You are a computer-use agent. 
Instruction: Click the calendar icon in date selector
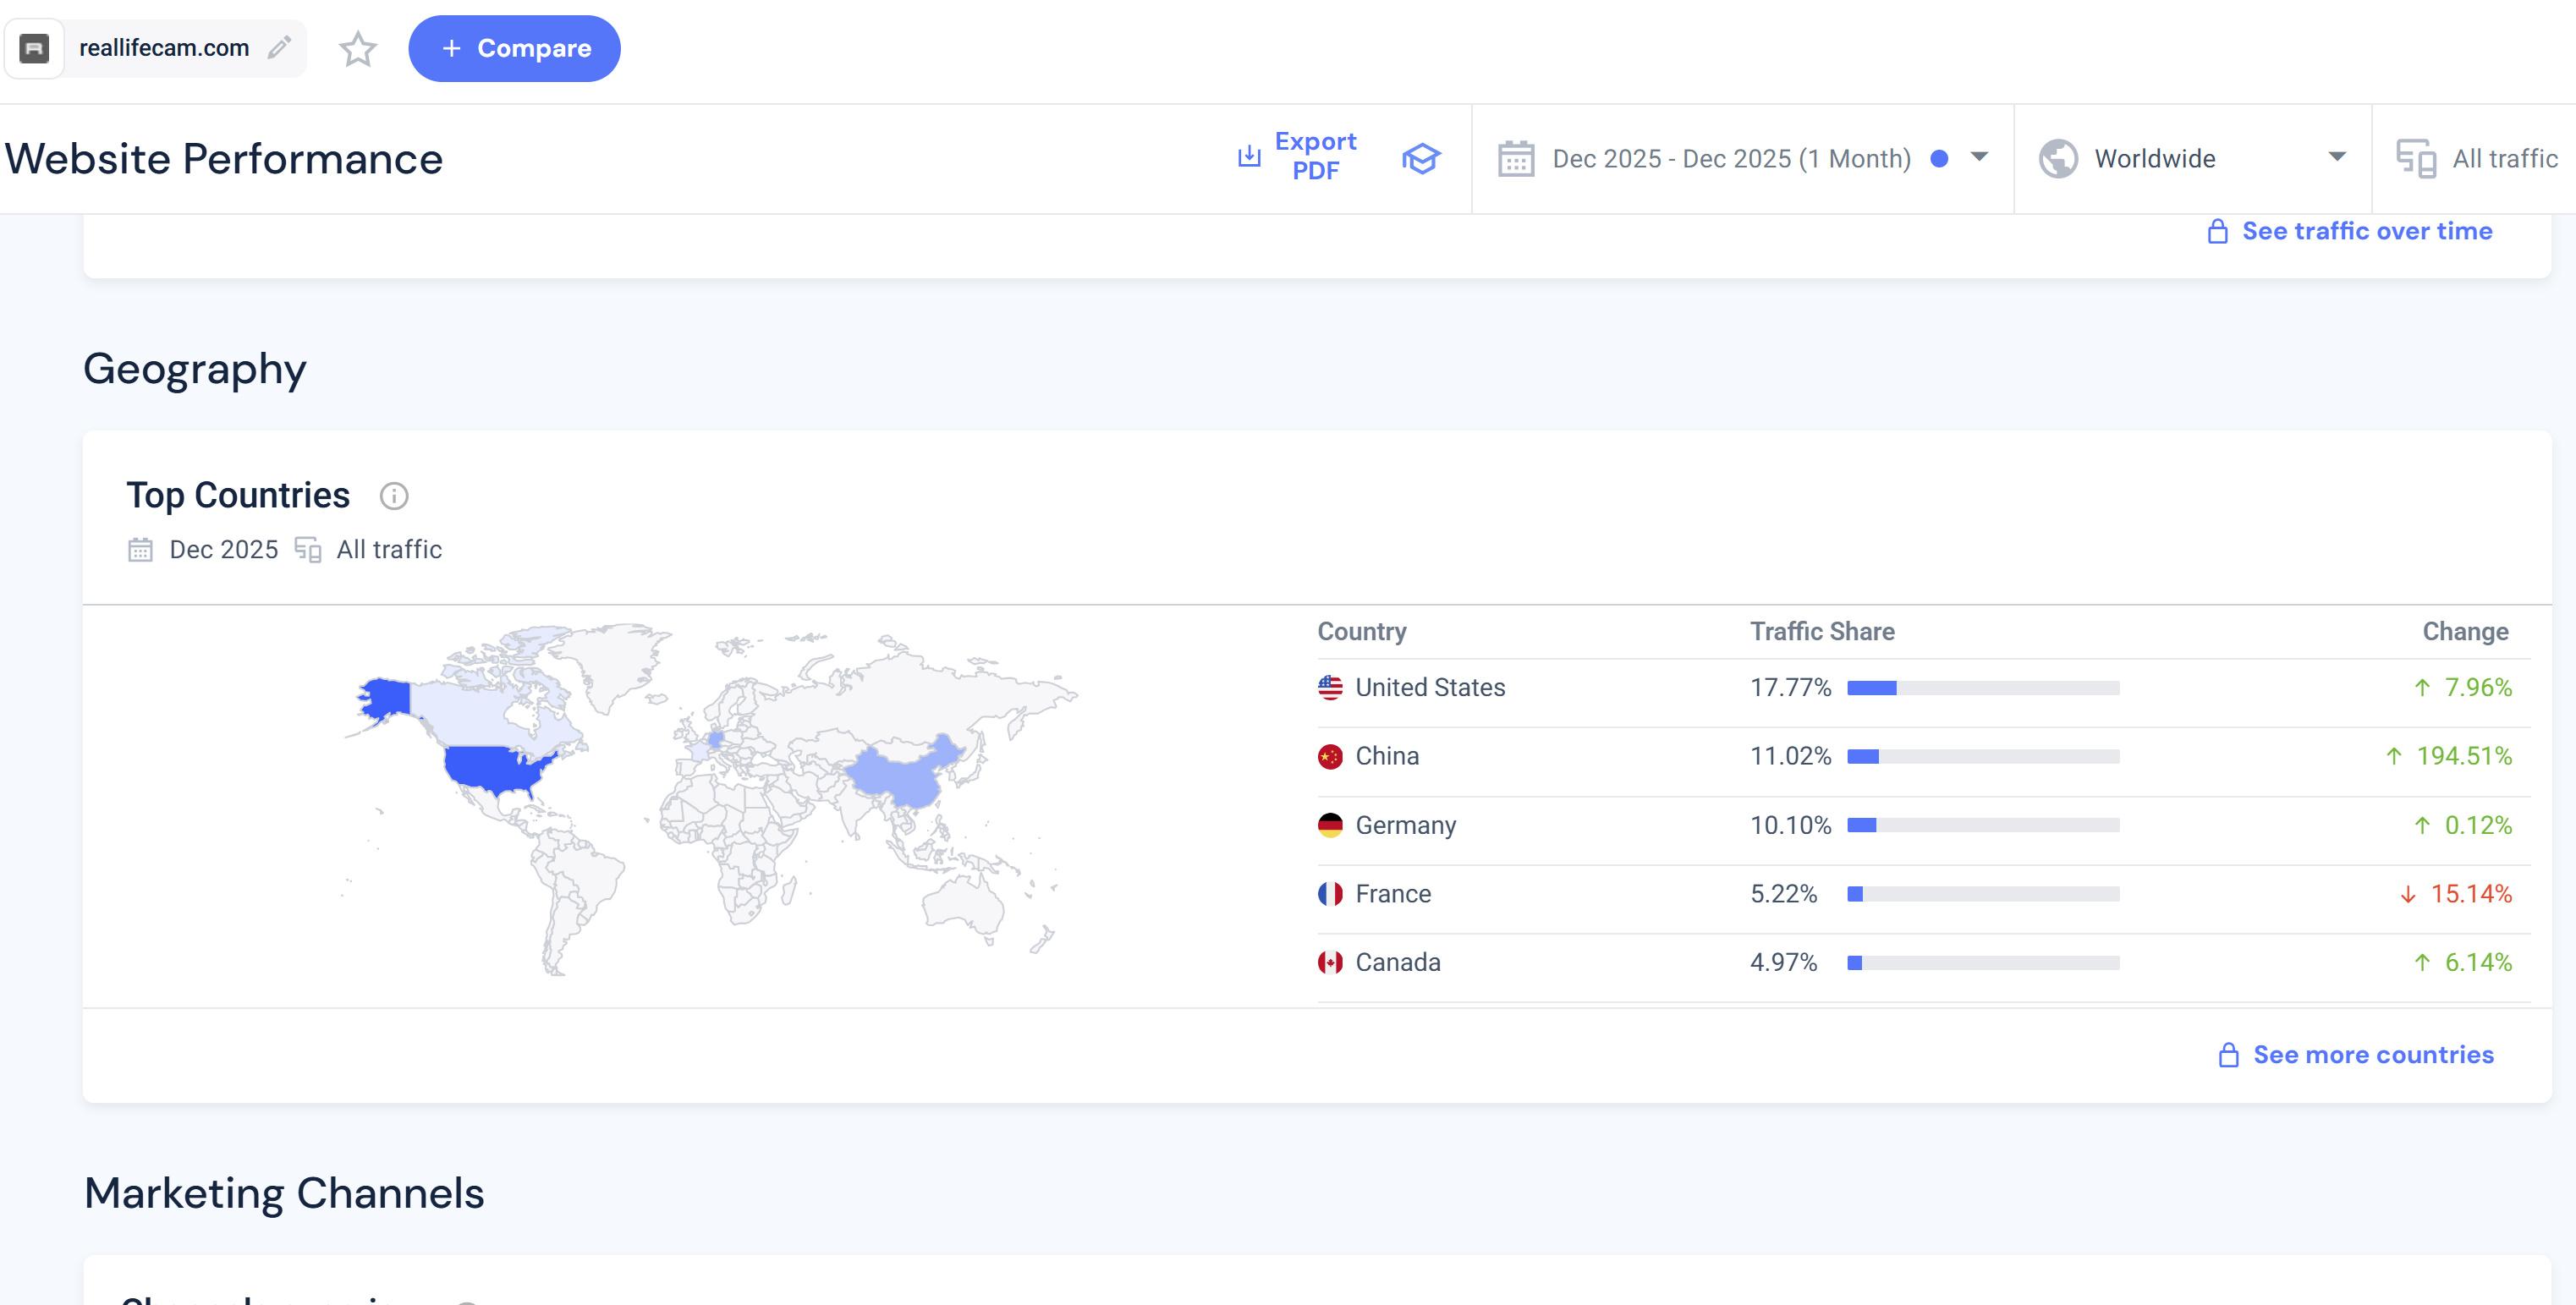pos(1516,159)
